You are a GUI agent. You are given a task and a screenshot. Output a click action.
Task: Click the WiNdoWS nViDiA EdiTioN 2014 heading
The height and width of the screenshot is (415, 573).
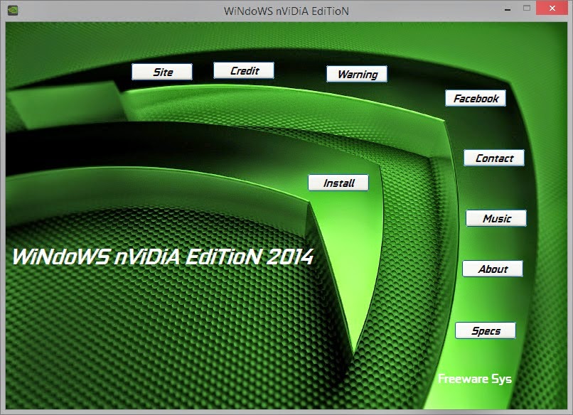(163, 257)
